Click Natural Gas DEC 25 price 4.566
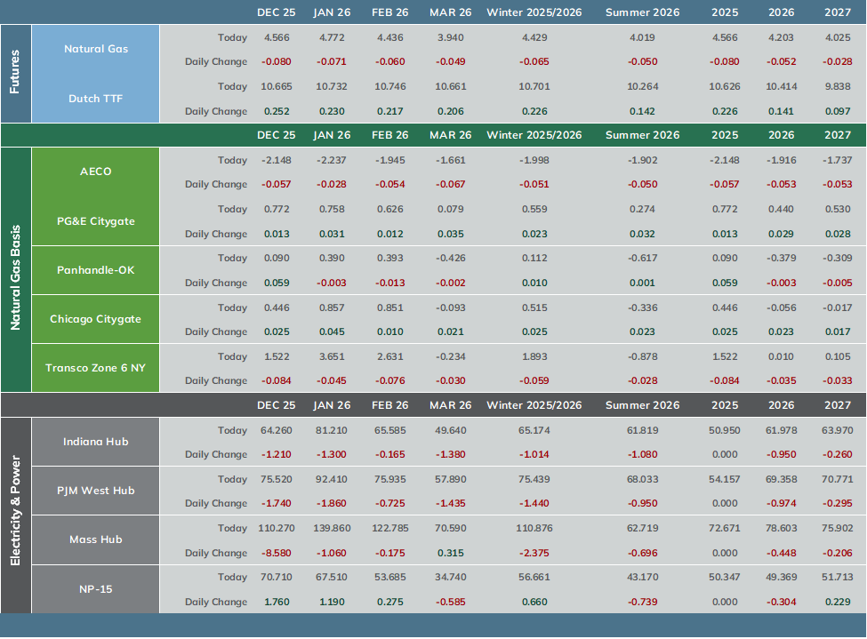Image resolution: width=867 pixels, height=639 pixels. point(277,37)
